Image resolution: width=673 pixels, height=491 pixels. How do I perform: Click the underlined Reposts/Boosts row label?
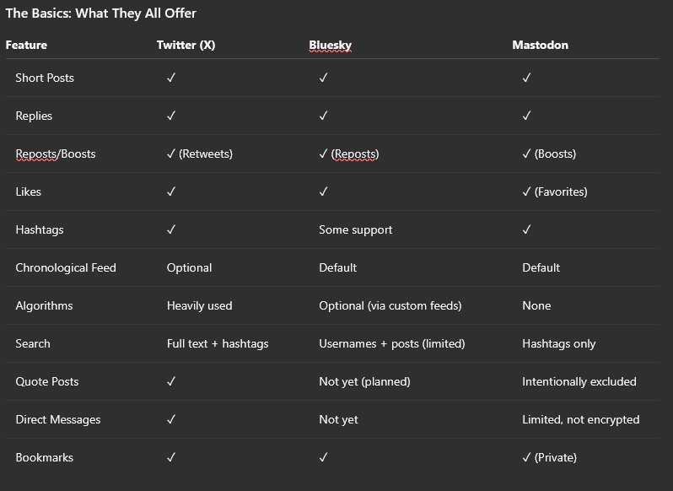(x=56, y=154)
